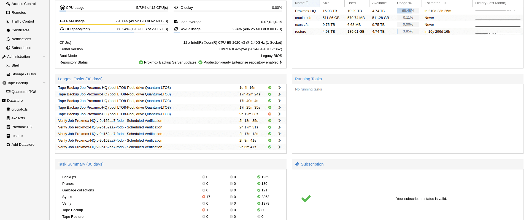Click the Storage / Disks drive icon
Screen dimensions: 529x220
click(8, 74)
